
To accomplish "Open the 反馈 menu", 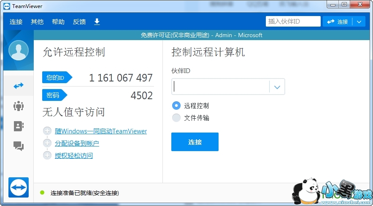I will (79, 22).
